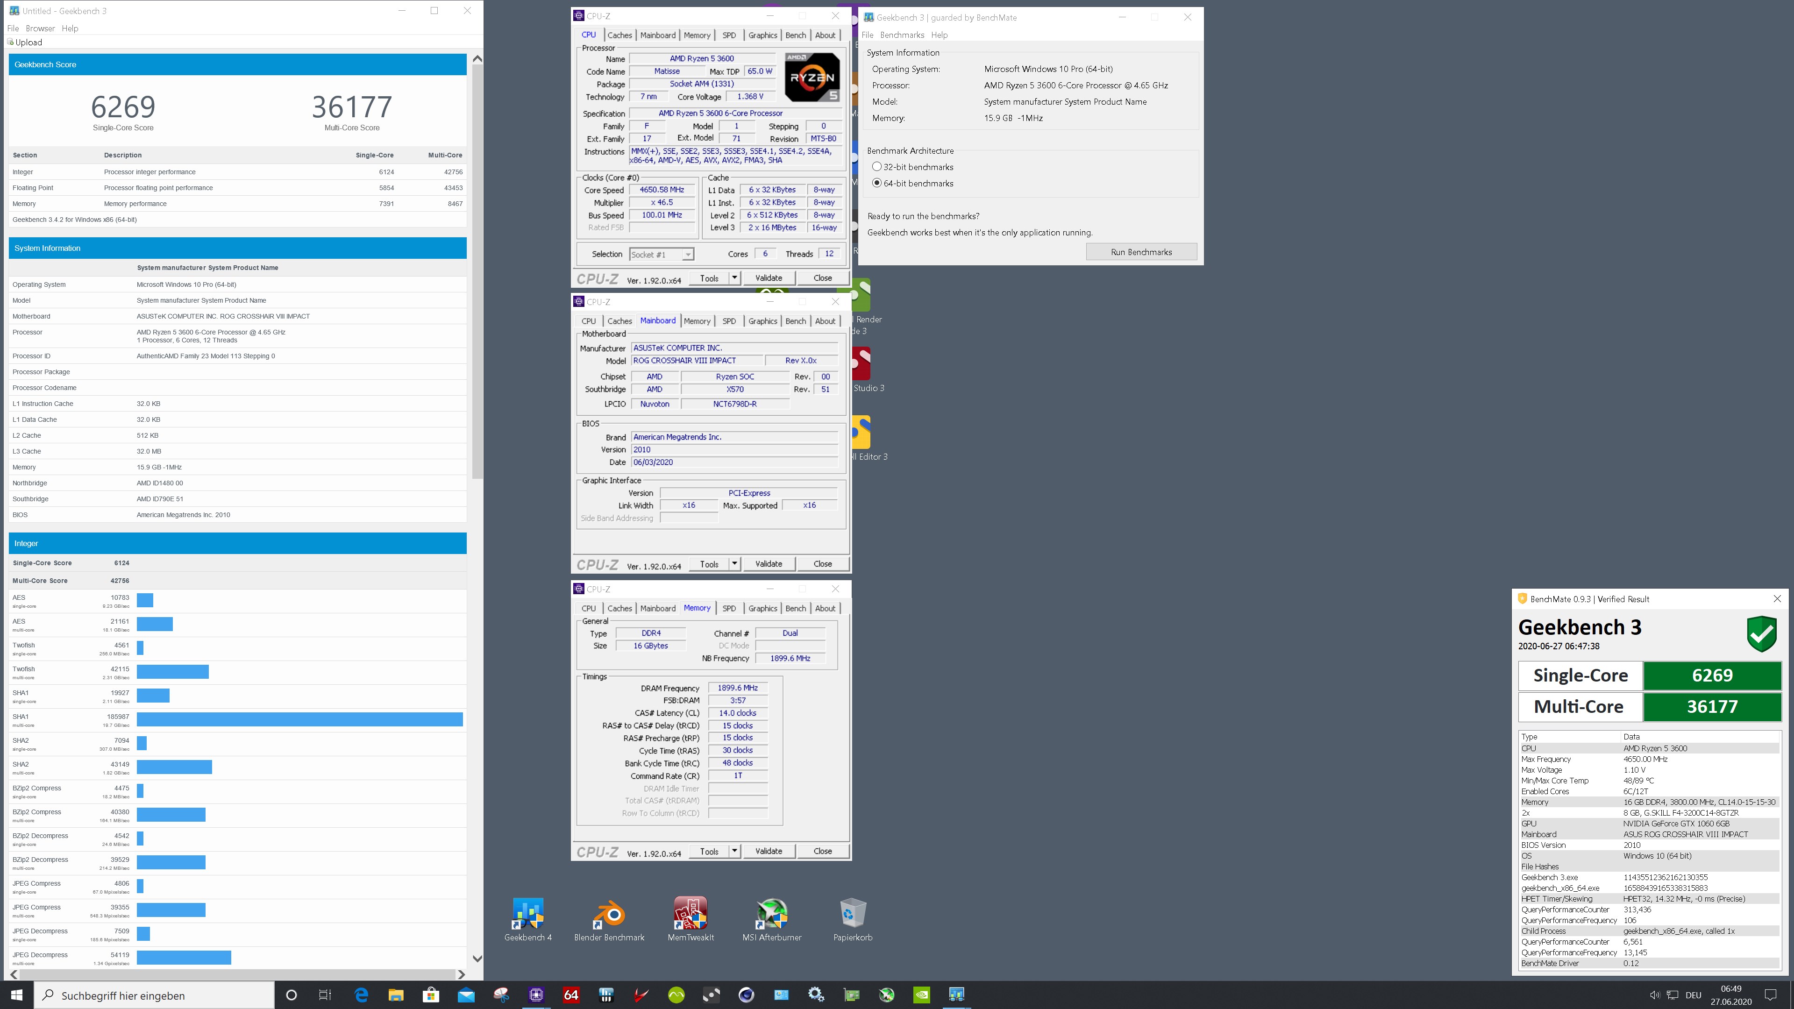Switch to CPU-Z purple chip taskbar icon
This screenshot has height=1009, width=1794.
[535, 995]
